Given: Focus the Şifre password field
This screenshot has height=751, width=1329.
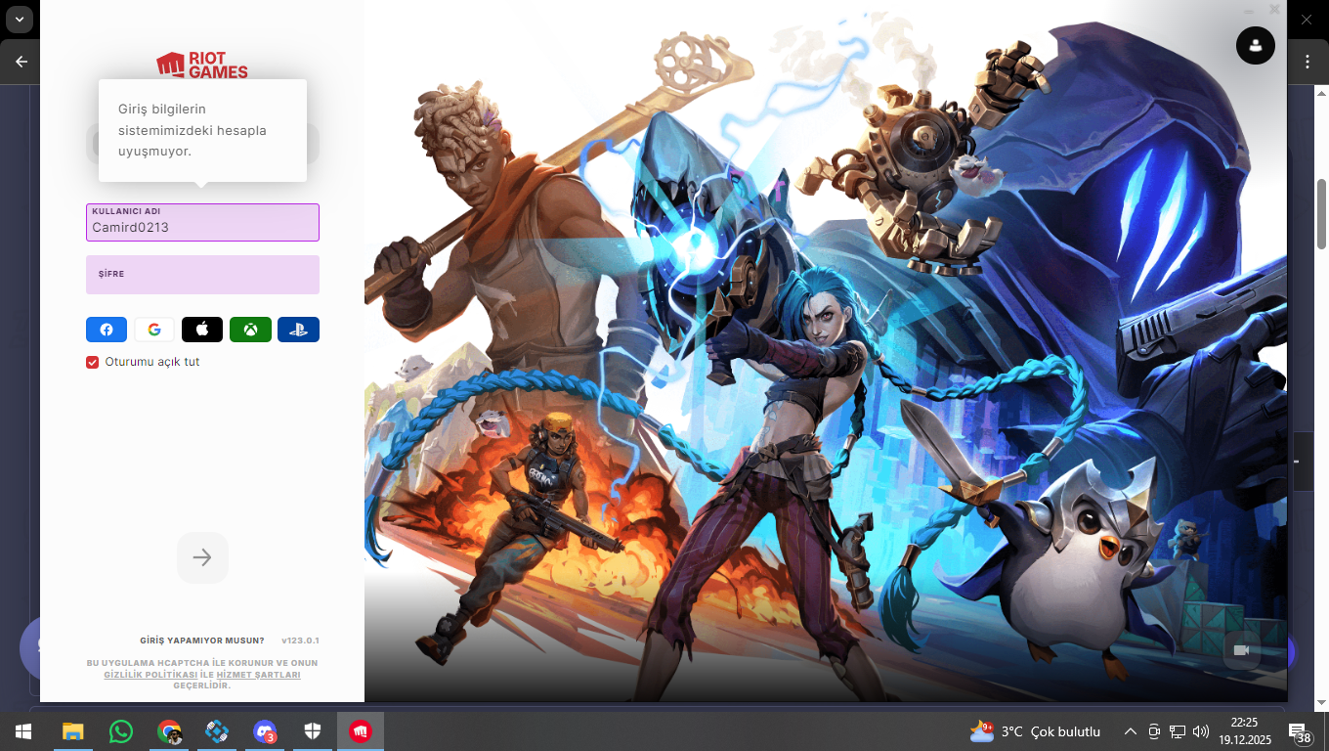Looking at the screenshot, I should coord(202,275).
